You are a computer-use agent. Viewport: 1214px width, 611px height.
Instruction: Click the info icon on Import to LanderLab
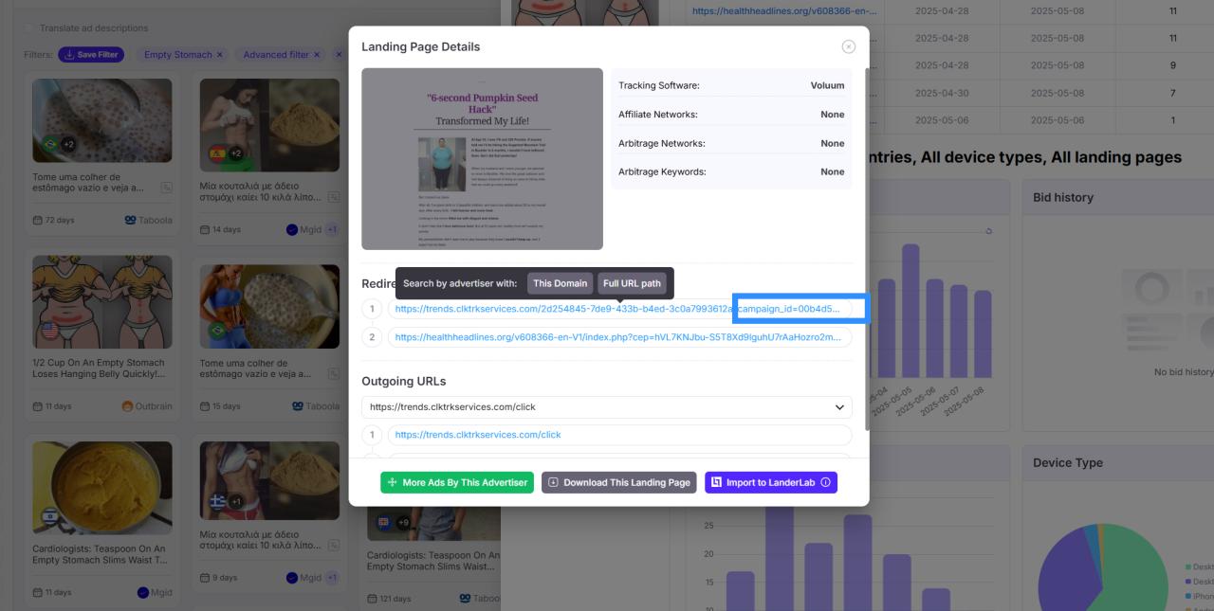coord(825,482)
